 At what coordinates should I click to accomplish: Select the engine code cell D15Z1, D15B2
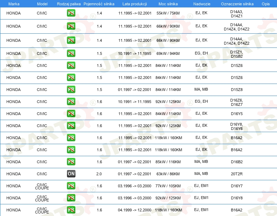pos(237,54)
